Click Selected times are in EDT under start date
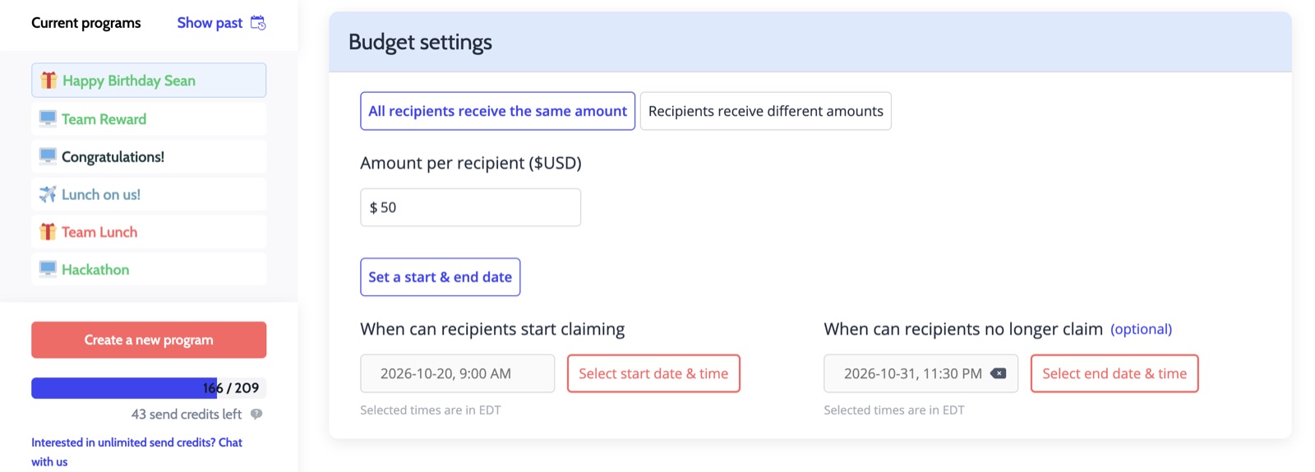This screenshot has width=1315, height=472. 430,410
